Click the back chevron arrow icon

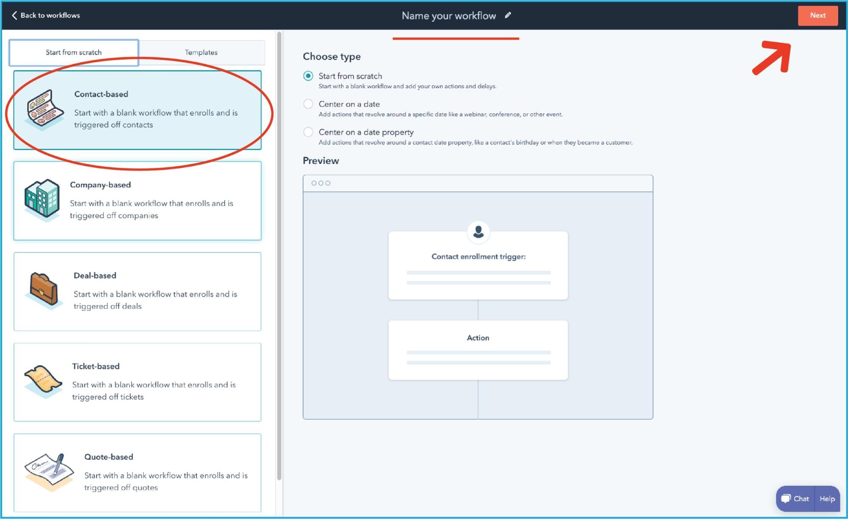click(x=14, y=15)
